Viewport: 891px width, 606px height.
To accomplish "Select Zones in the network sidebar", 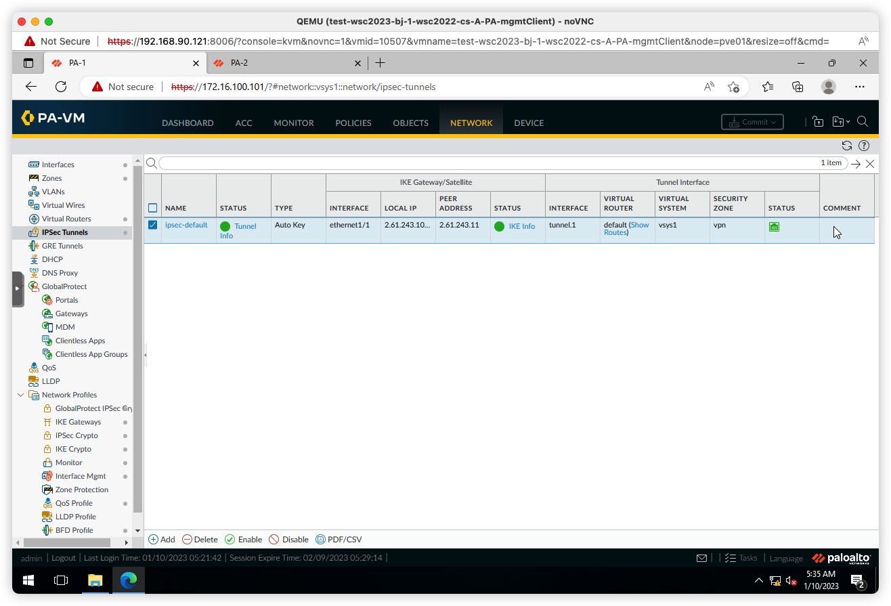I will tap(51, 178).
